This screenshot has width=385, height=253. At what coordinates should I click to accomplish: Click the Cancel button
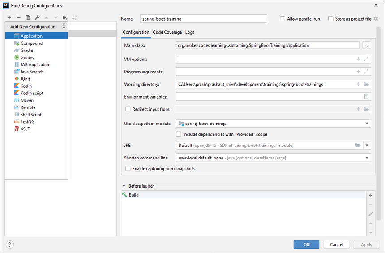click(336, 244)
